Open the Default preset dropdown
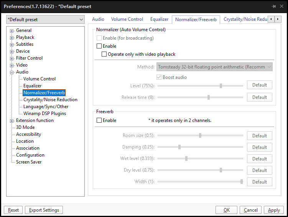288x217 pixels. (45, 20)
